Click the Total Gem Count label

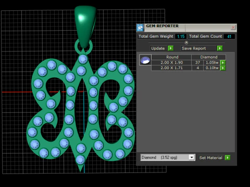[x=205, y=36]
